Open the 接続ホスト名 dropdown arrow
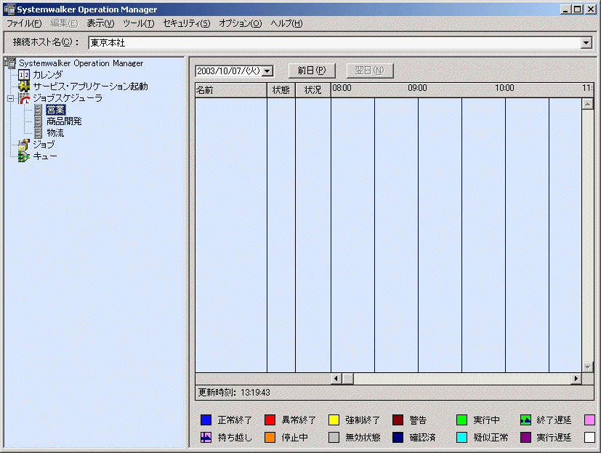Screen dimensions: 601x453 [x=586, y=43]
